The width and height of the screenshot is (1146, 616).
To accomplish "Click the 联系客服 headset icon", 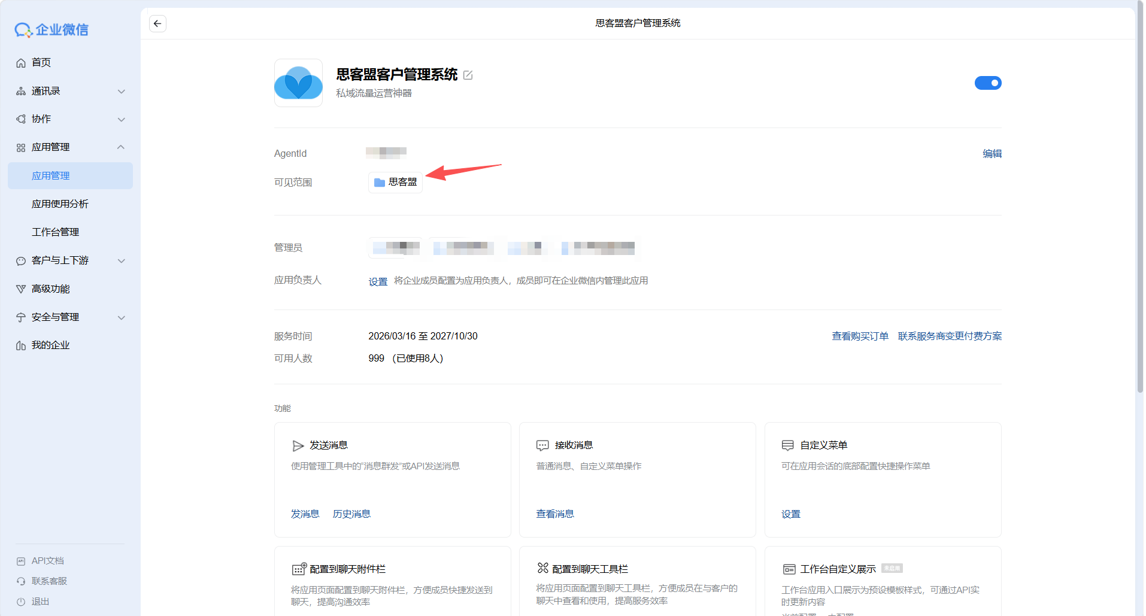I will (x=21, y=581).
